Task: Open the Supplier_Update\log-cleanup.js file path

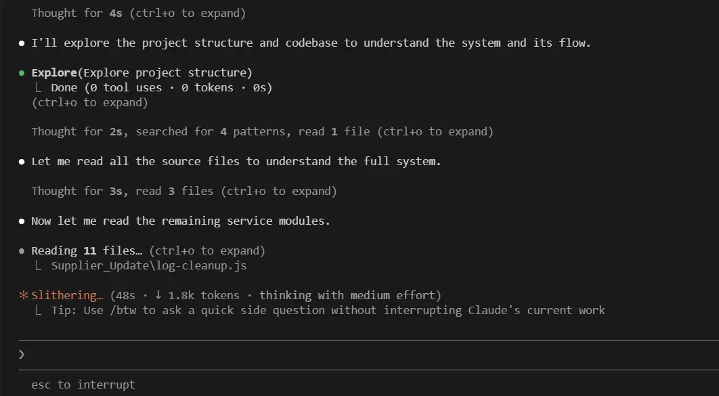Action: 148,265
